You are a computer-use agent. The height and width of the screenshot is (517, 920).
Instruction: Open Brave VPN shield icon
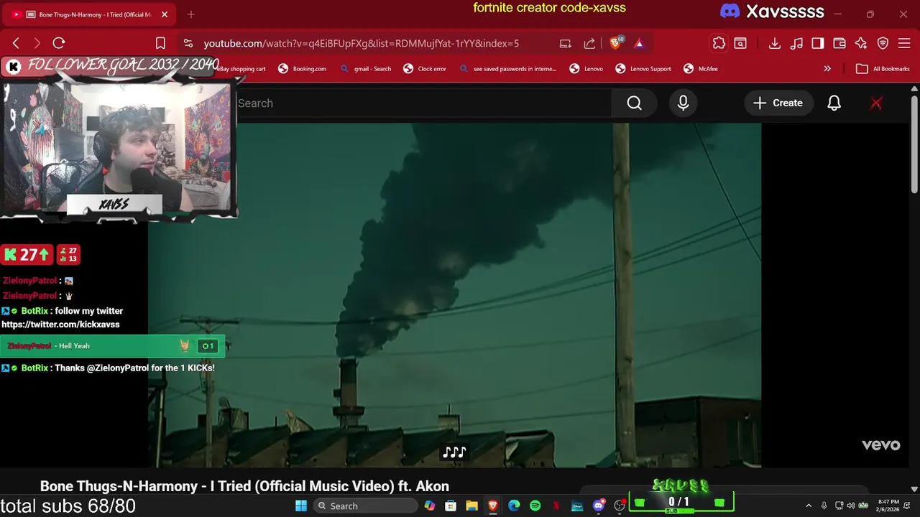[883, 43]
